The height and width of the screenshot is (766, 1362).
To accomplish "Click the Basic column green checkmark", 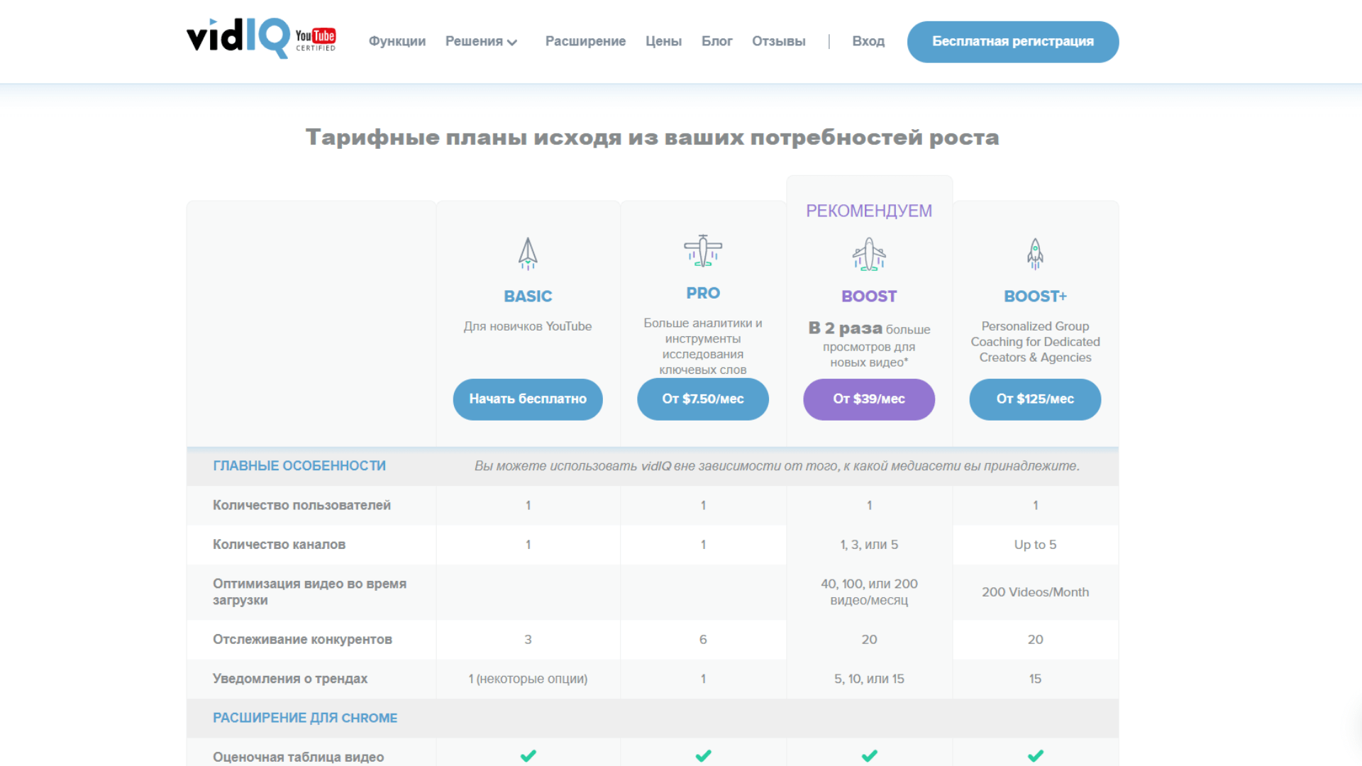I will (528, 756).
